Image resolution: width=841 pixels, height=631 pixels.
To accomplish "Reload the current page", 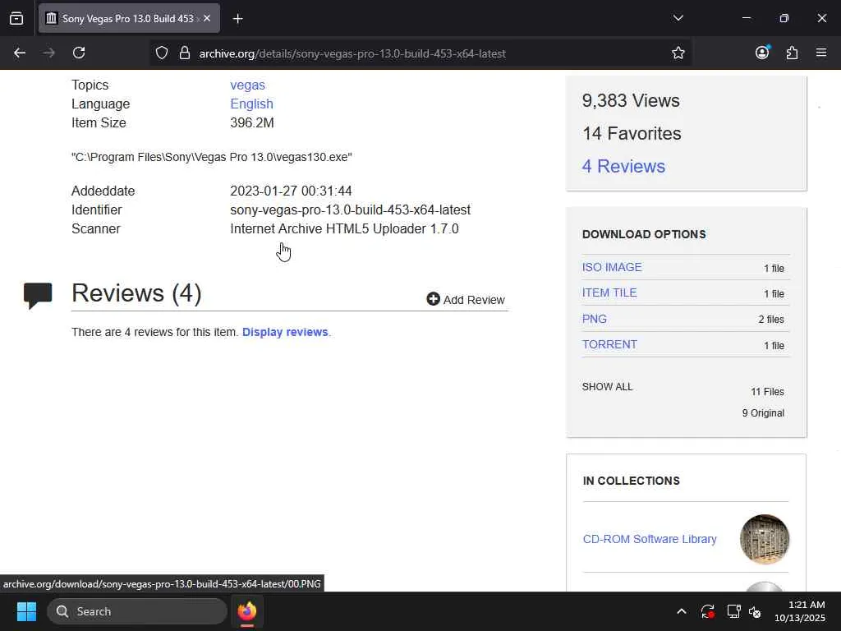I will click(x=79, y=53).
